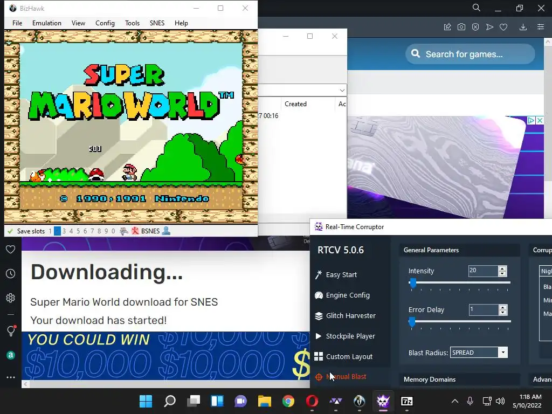Click the search magnifier in Opera title bar
Viewport: 552px width, 414px height.
[x=477, y=8]
